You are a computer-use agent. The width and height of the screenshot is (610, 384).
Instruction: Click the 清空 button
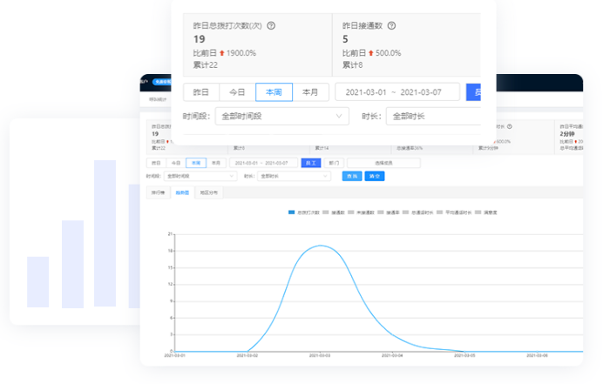point(374,176)
